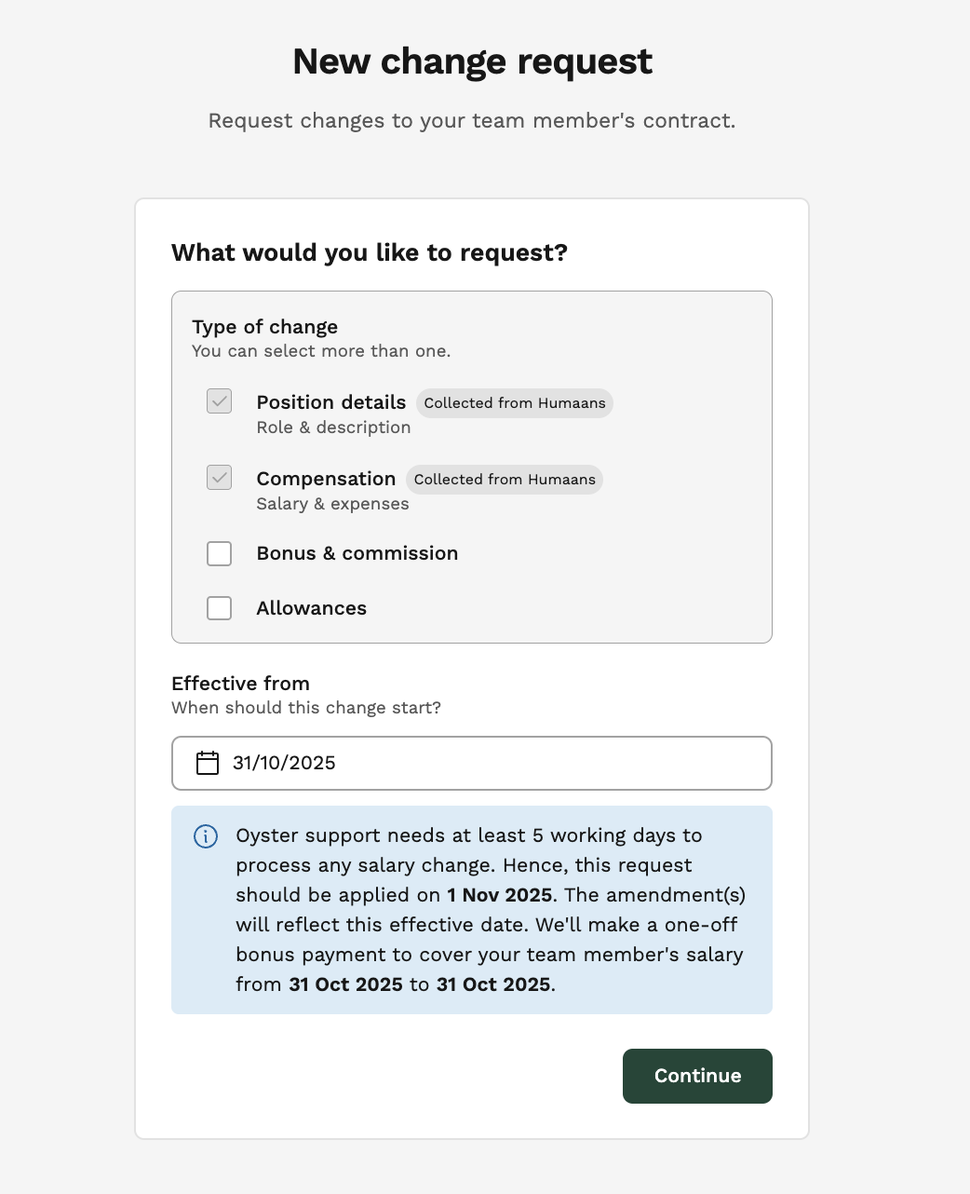Click the Allowances label text
Viewport: 970px width, 1194px height.
[312, 608]
